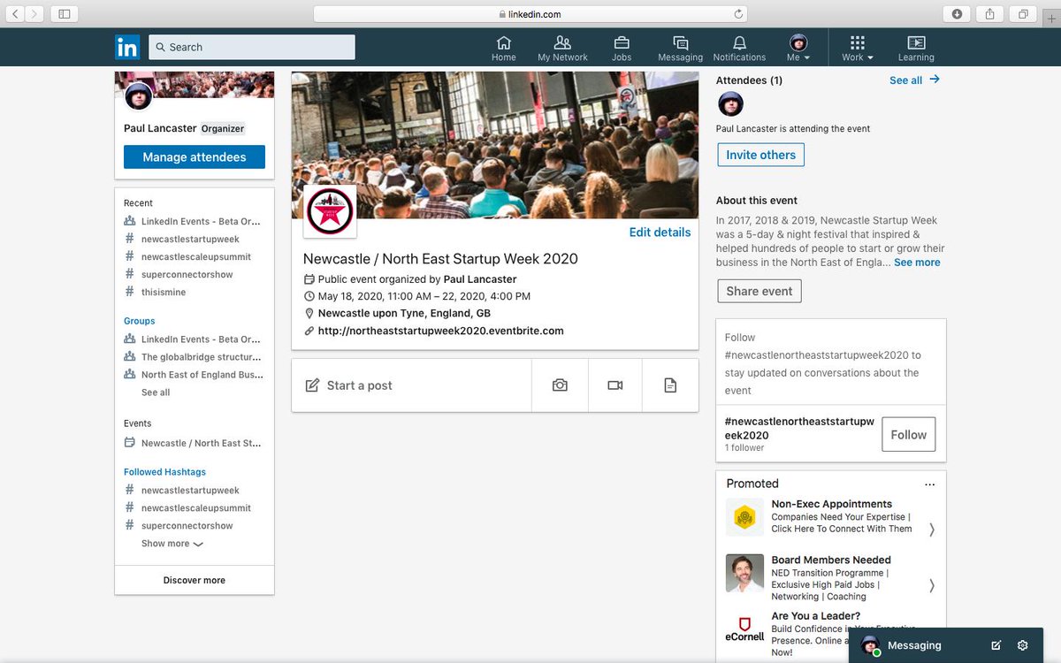Viewport: 1061px width, 663px height.
Task: Click the linkedin.com address bar
Action: [530, 14]
